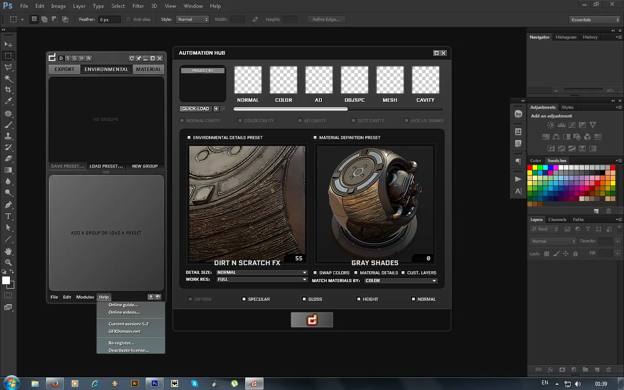This screenshot has height=390, width=624.
Task: Click the Dirt N Scratch FX preview
Action: coord(247,203)
